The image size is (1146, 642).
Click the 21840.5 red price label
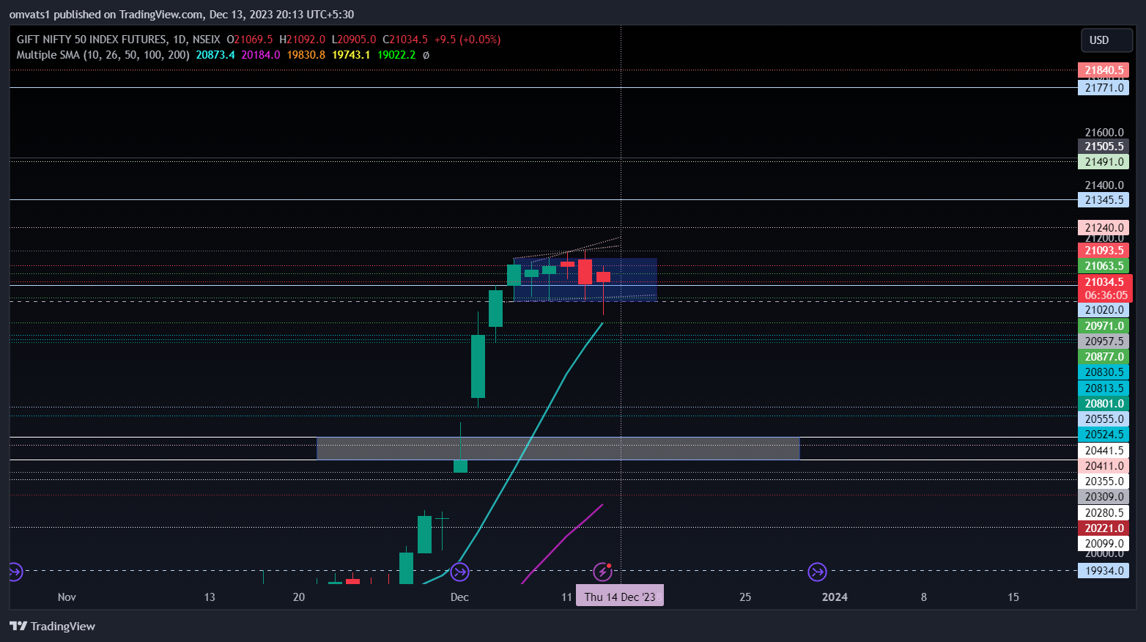(1104, 70)
